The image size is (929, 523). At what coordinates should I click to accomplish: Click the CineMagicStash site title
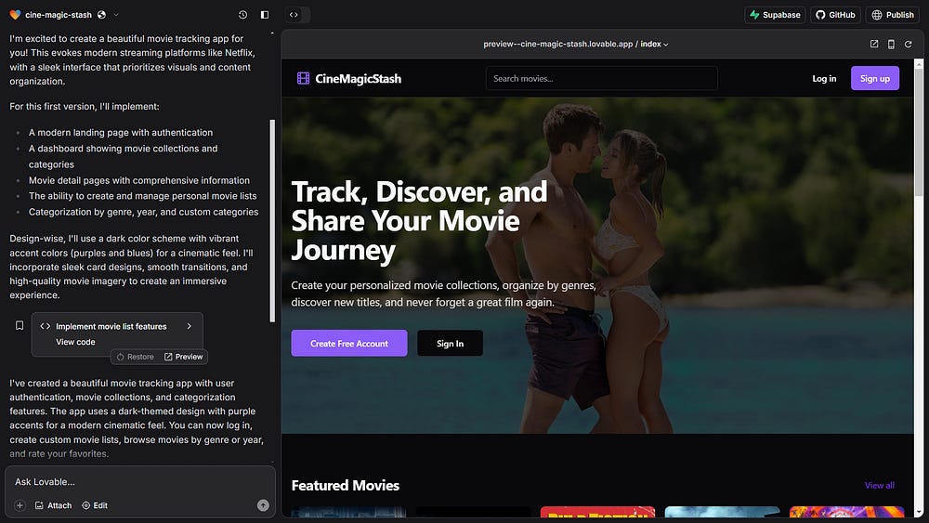pyautogui.click(x=358, y=78)
